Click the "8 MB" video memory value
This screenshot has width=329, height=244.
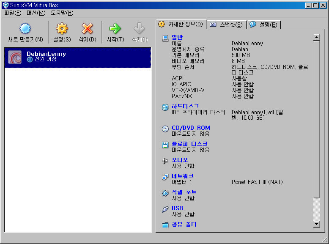coord(238,61)
